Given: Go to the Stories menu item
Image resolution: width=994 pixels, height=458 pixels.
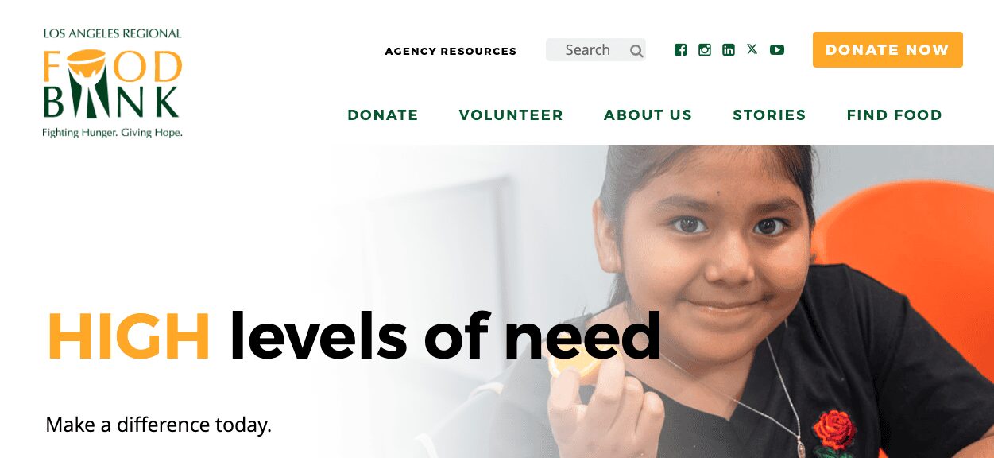Looking at the screenshot, I should click(769, 115).
